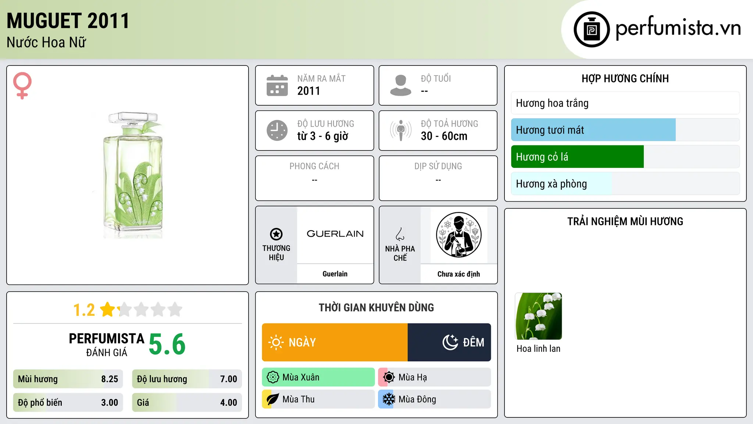The image size is (753, 424).
Task: Click the calendar icon beside Năm ra mắt
Action: [x=277, y=85]
